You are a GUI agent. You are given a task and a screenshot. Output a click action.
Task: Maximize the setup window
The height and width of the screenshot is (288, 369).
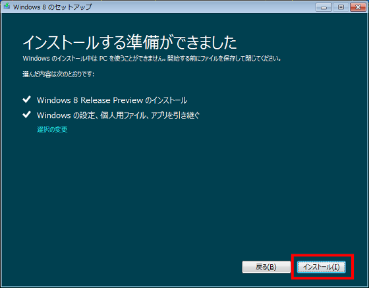(341, 7)
